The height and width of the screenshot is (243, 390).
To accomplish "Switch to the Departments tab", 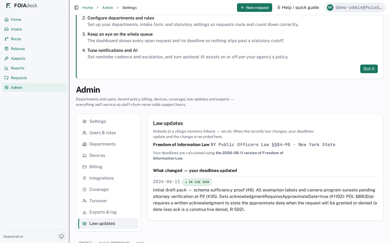I will click(108, 144).
